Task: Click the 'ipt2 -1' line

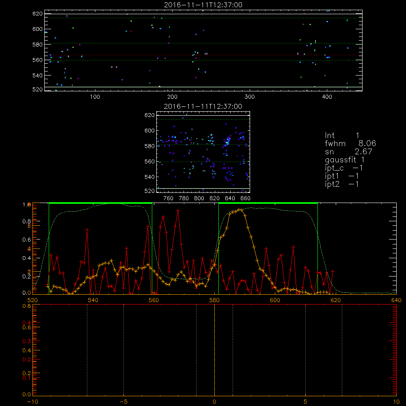Action: coord(342,184)
